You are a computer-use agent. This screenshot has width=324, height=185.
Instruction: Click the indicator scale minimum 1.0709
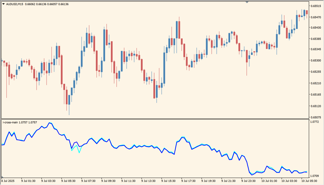click(315, 176)
